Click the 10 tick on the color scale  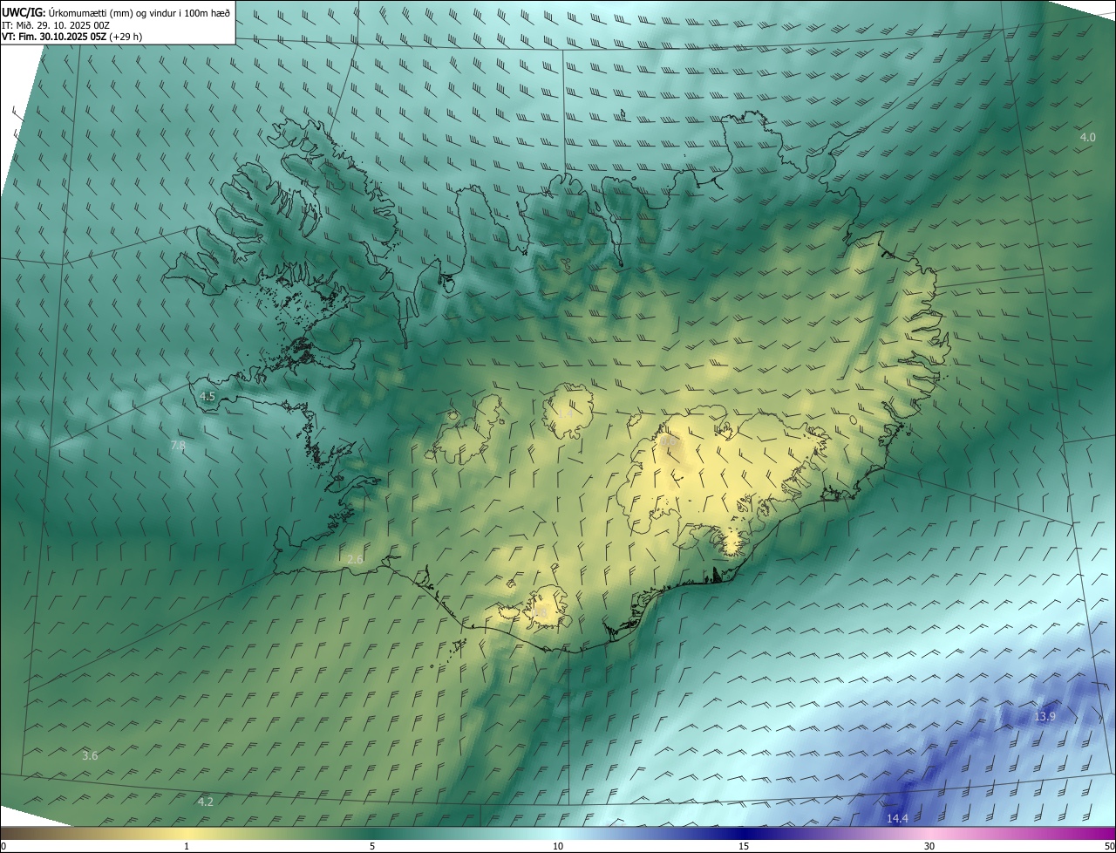(558, 846)
